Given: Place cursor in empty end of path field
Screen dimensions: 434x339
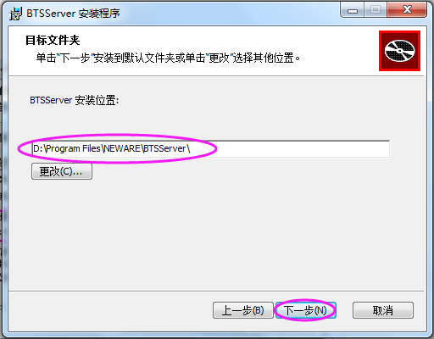Looking at the screenshot, I should [290, 148].
